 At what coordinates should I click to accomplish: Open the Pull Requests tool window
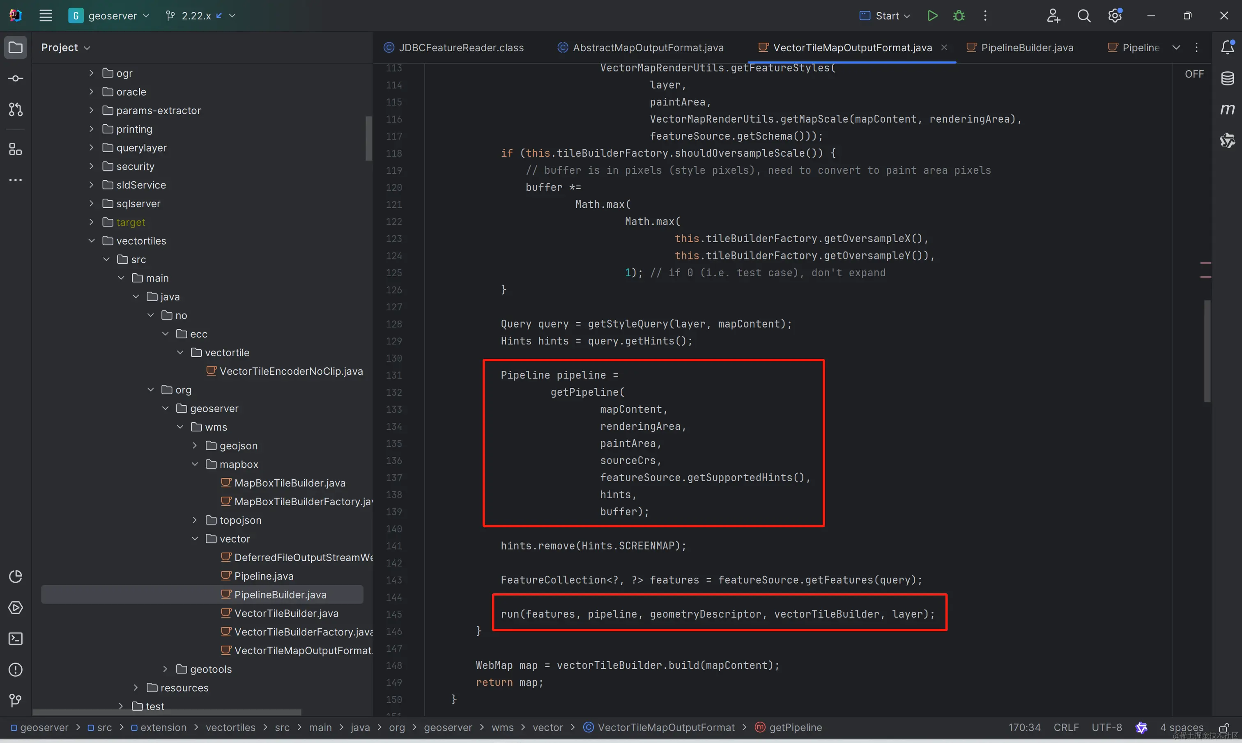(16, 110)
